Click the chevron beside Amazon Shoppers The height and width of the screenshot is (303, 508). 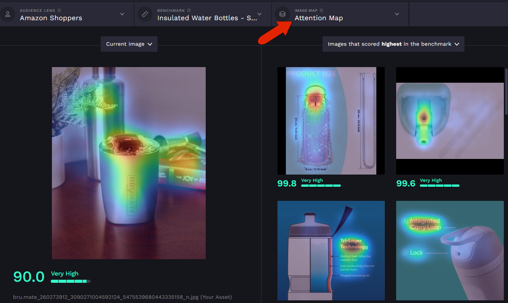(x=122, y=14)
